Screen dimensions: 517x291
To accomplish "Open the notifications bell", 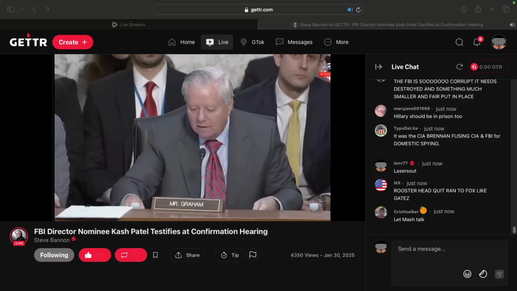I will pos(477,42).
